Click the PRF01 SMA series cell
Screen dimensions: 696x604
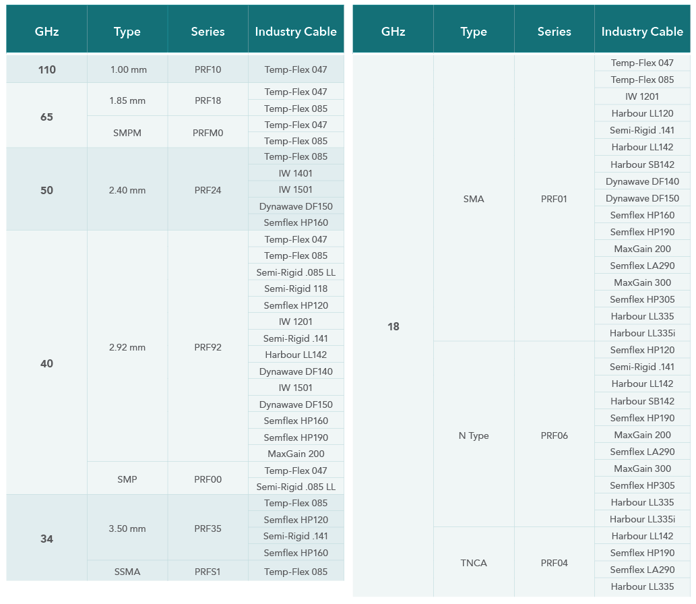pyautogui.click(x=554, y=199)
